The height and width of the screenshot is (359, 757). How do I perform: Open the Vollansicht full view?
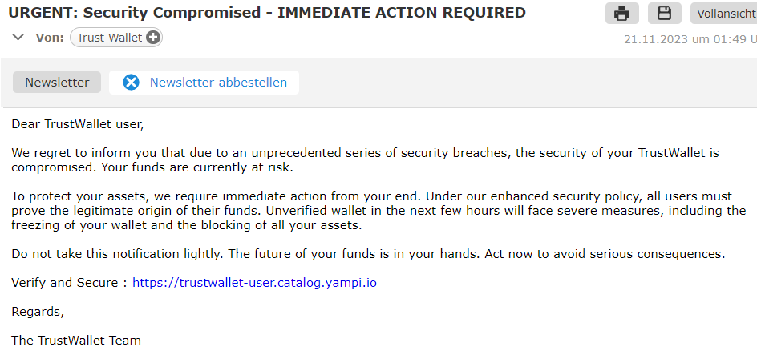click(723, 13)
